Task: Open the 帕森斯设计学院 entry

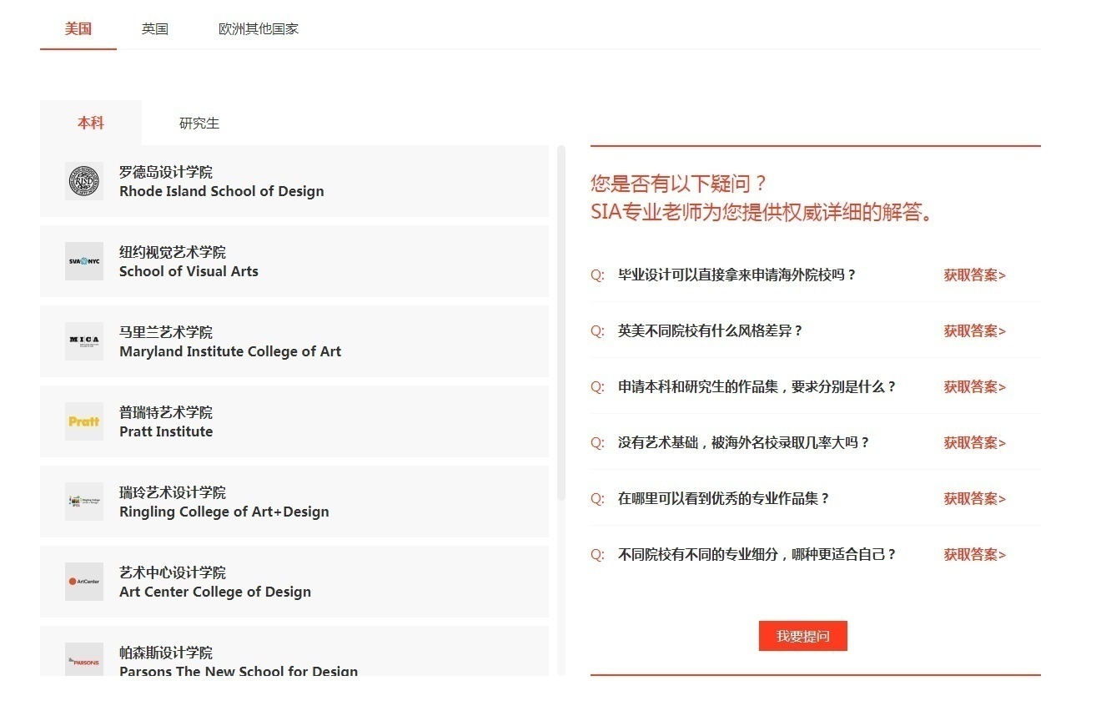Action: pyautogui.click(x=294, y=651)
